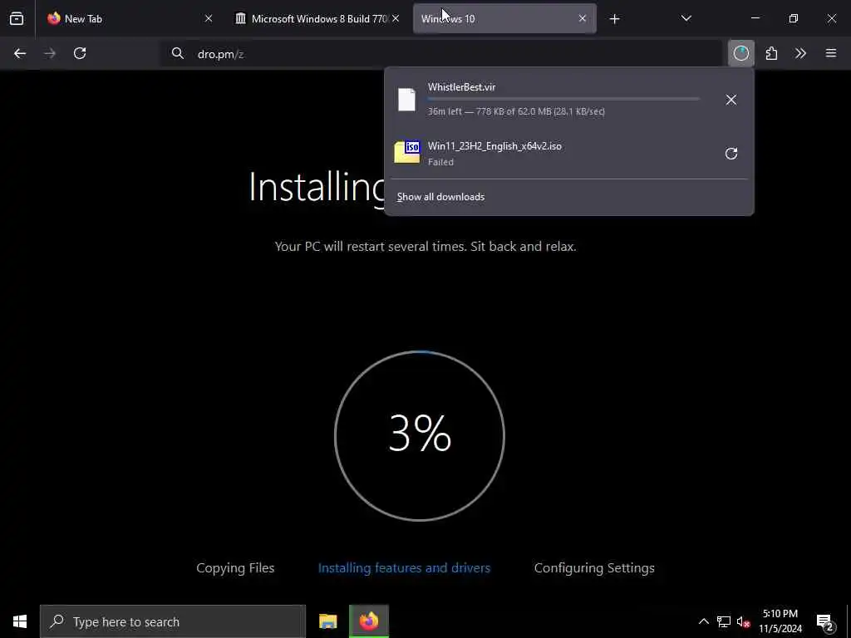
Task: Minimize the Firefox window
Action: [755, 18]
